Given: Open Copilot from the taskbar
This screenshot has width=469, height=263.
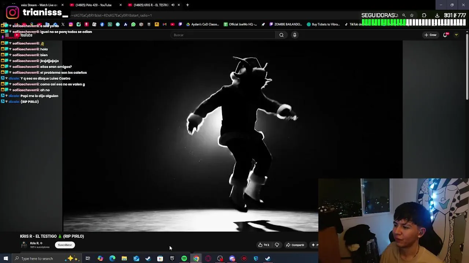Looking at the screenshot, I should tap(100, 259).
